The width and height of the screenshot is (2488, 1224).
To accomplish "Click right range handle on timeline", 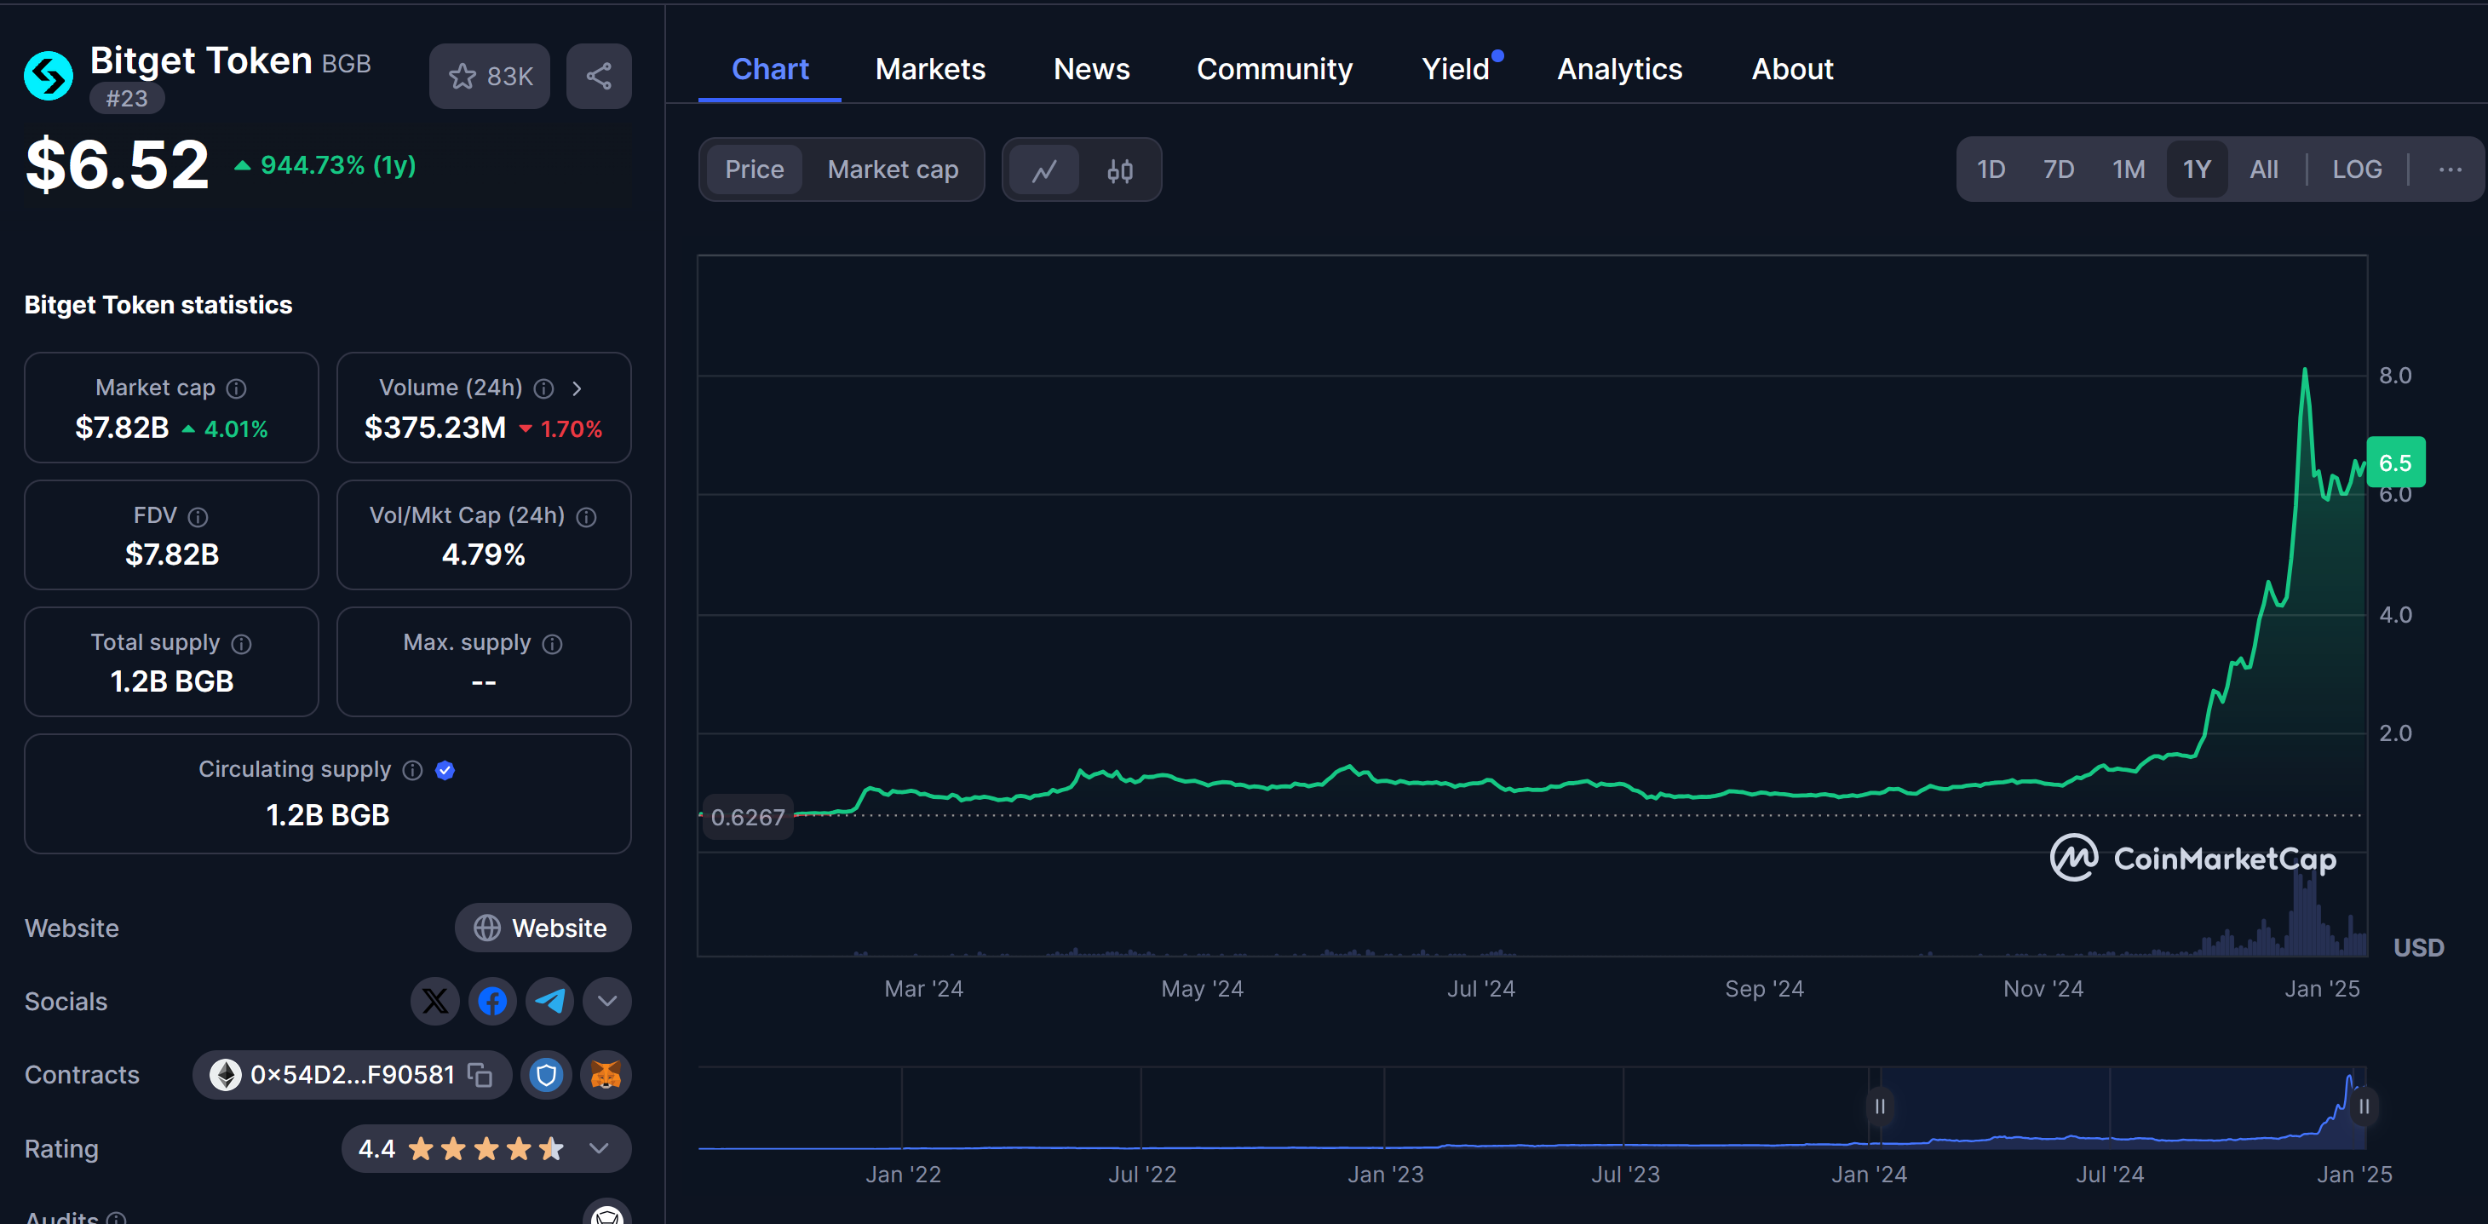I will point(2364,1106).
